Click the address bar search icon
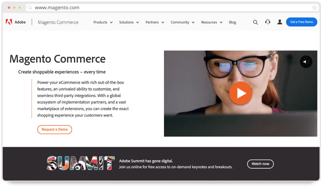This screenshot has width=322, height=188. 30,8
